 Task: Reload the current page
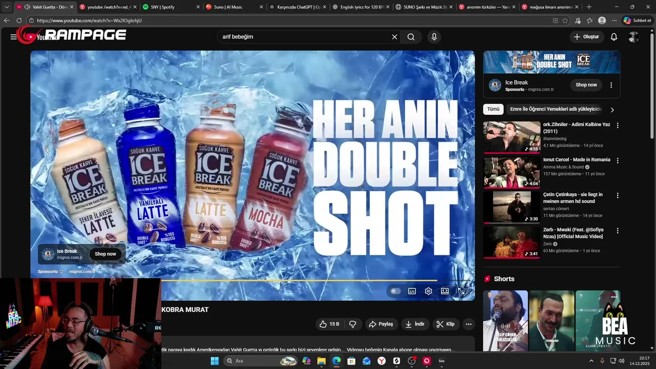[19, 20]
